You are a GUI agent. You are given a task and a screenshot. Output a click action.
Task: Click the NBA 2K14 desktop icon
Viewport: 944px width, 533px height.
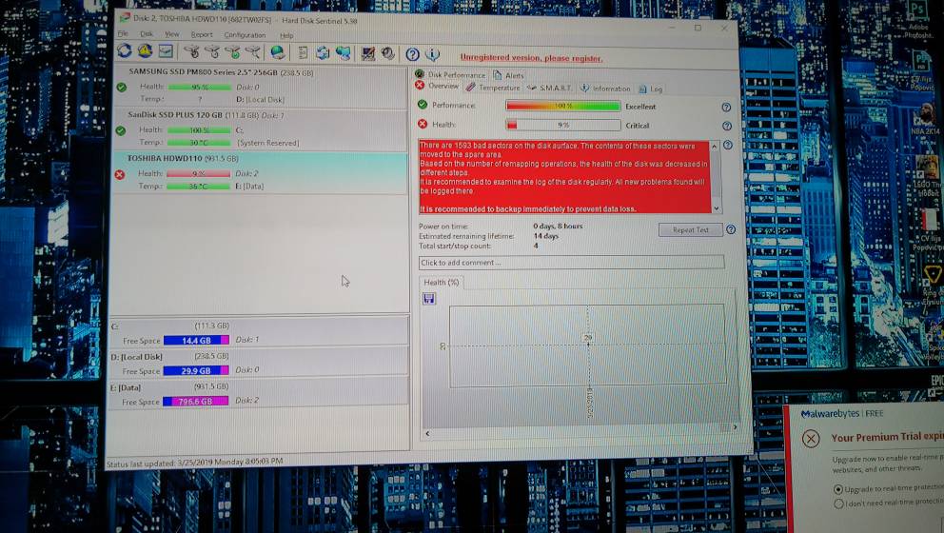[925, 120]
